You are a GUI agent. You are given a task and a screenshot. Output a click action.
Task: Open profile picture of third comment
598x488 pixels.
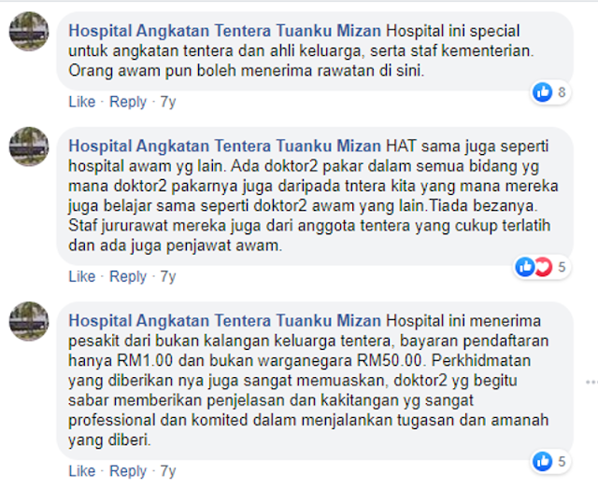point(29,321)
